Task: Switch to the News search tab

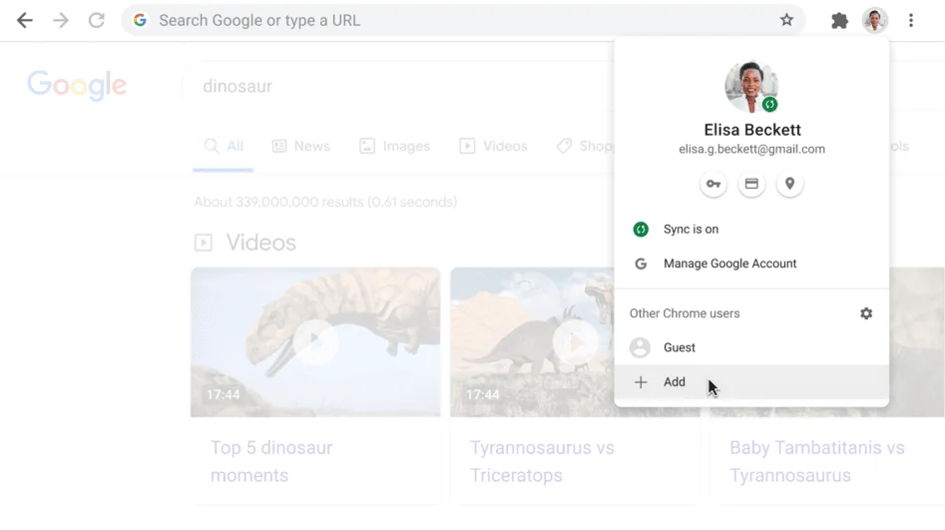Action: pyautogui.click(x=300, y=147)
